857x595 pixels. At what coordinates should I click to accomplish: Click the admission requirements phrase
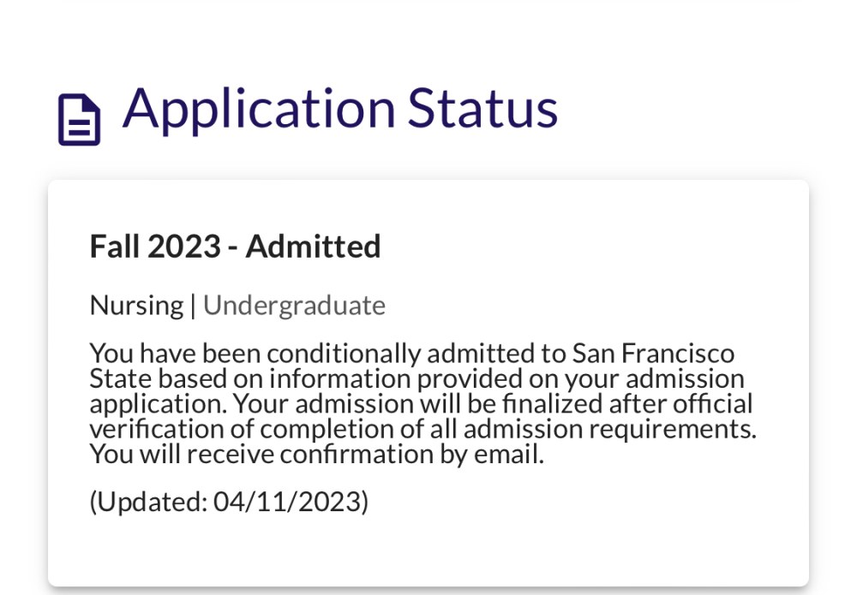coord(610,429)
